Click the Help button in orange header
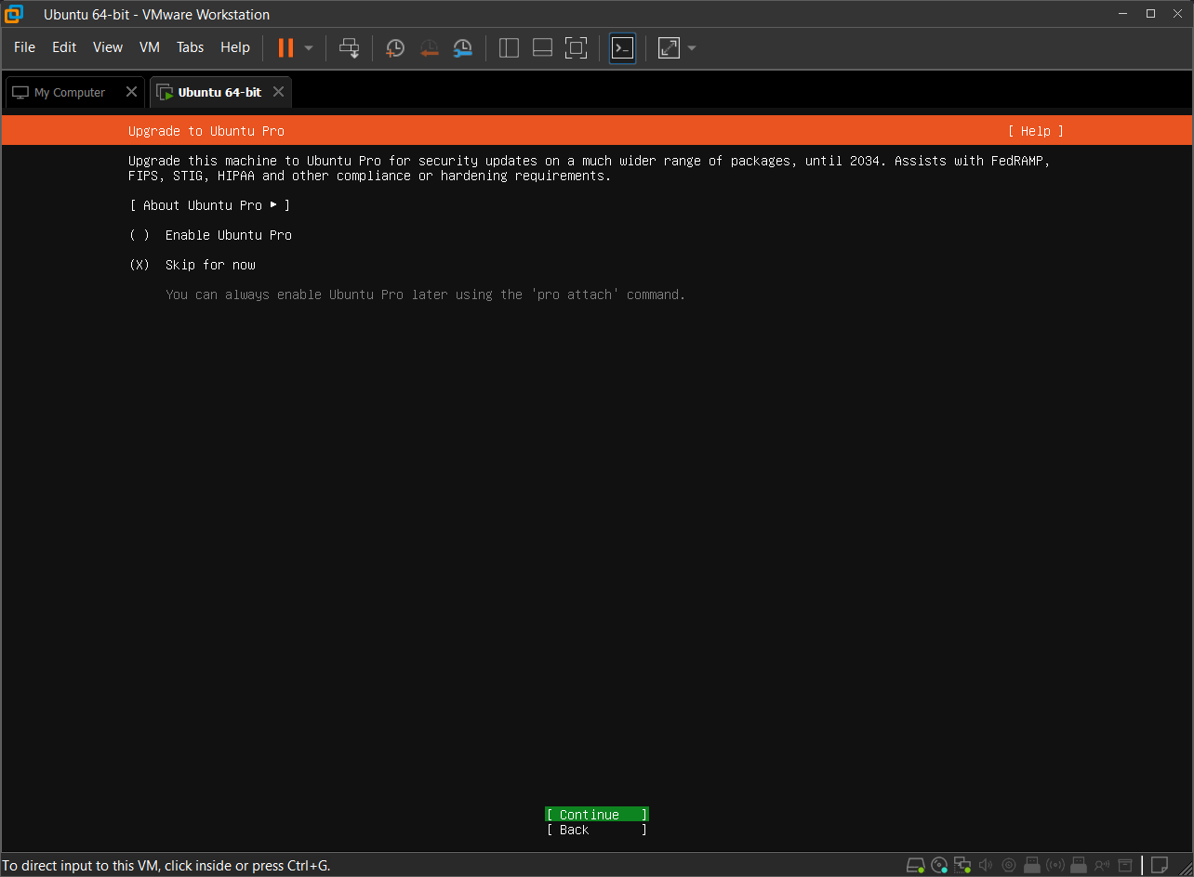The image size is (1194, 877). tap(1035, 131)
